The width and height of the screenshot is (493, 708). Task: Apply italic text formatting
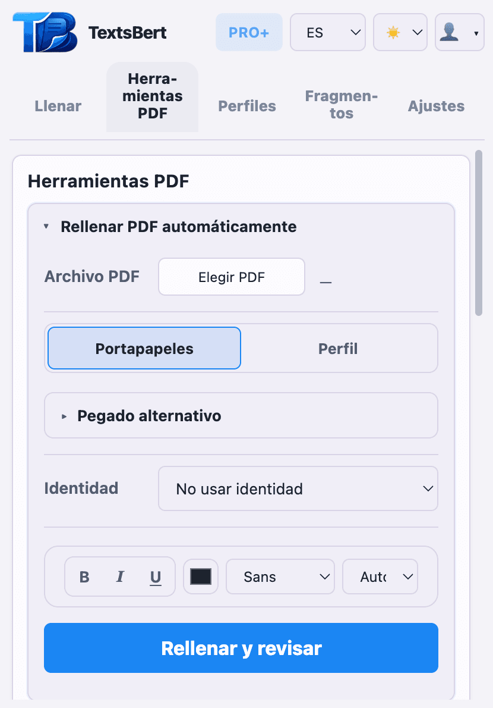tap(119, 576)
